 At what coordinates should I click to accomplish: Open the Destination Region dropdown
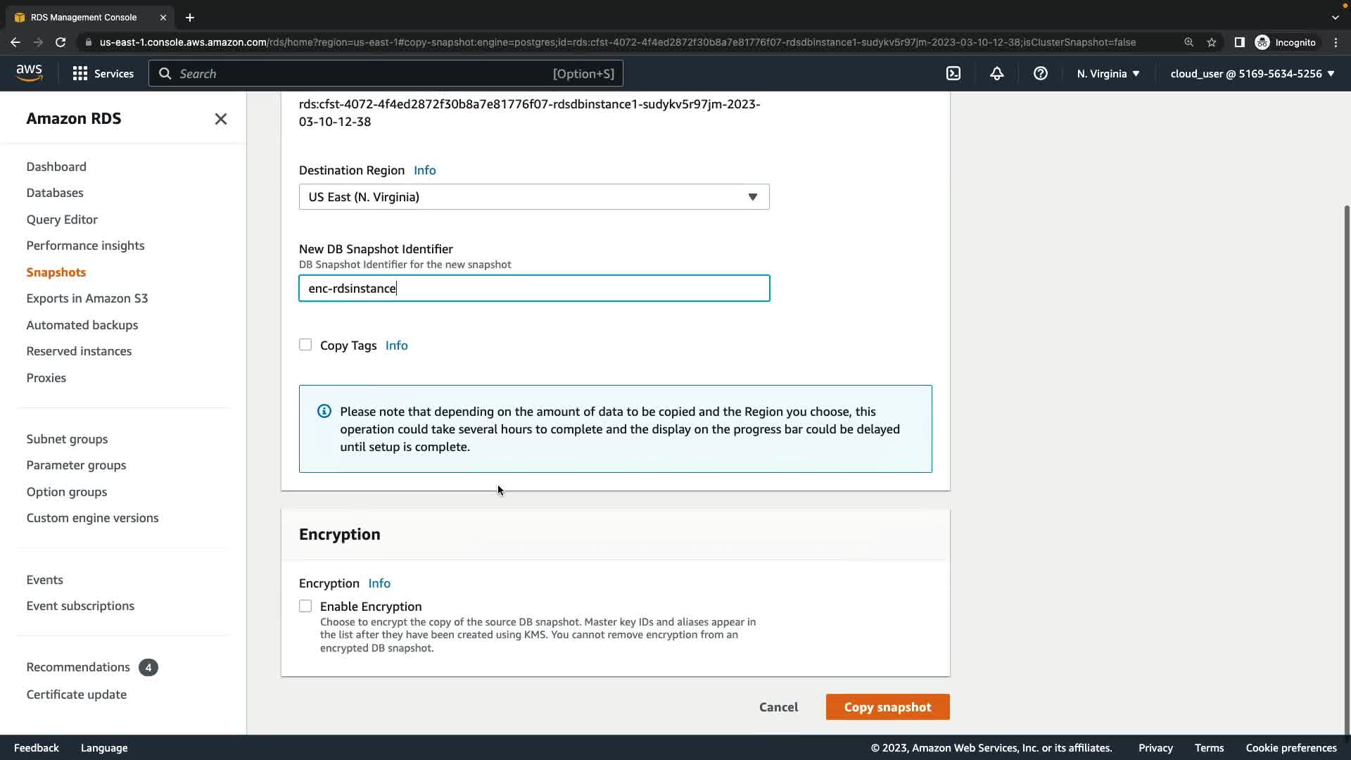[x=533, y=197]
